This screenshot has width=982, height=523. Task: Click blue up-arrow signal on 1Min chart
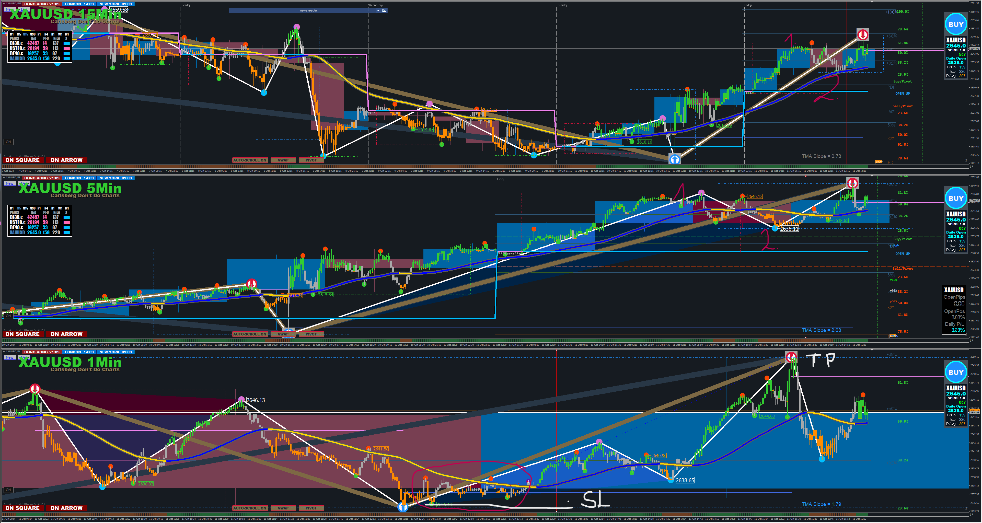(403, 507)
